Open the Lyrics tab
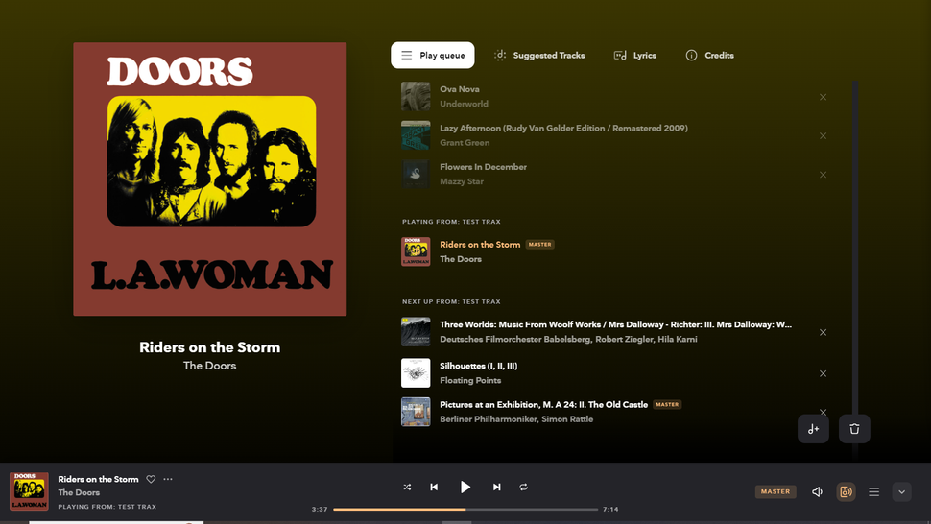931x524 pixels. tap(635, 56)
